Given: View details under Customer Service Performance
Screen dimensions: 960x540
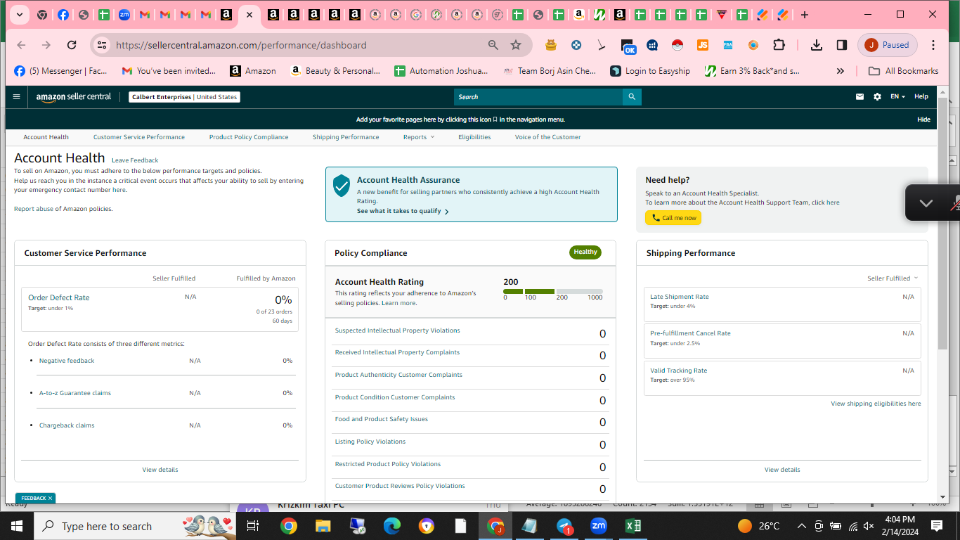Looking at the screenshot, I should (160, 470).
